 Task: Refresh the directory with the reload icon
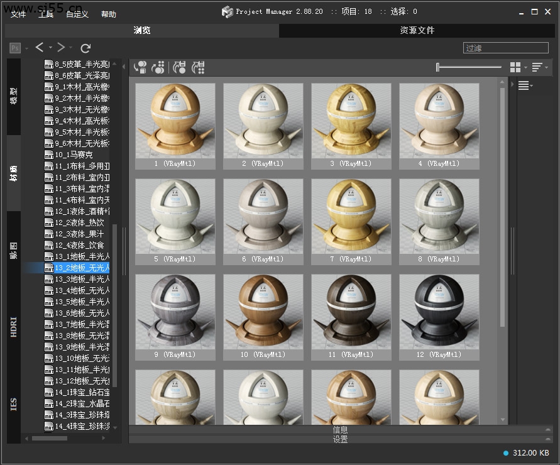(86, 48)
